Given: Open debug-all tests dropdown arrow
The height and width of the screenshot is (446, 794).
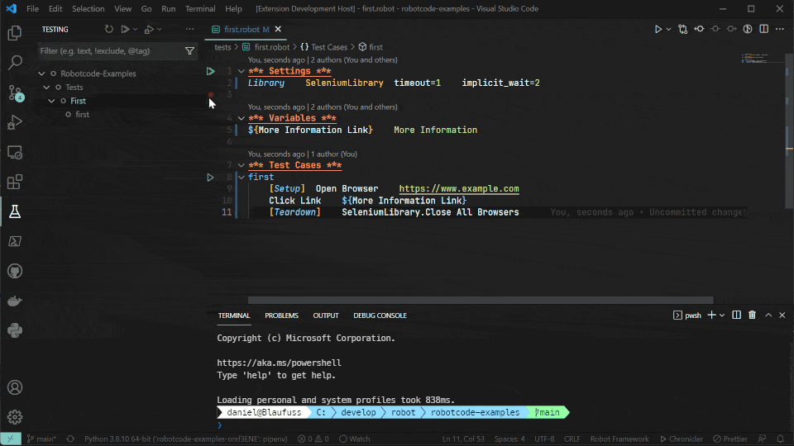Looking at the screenshot, I should [159, 30].
